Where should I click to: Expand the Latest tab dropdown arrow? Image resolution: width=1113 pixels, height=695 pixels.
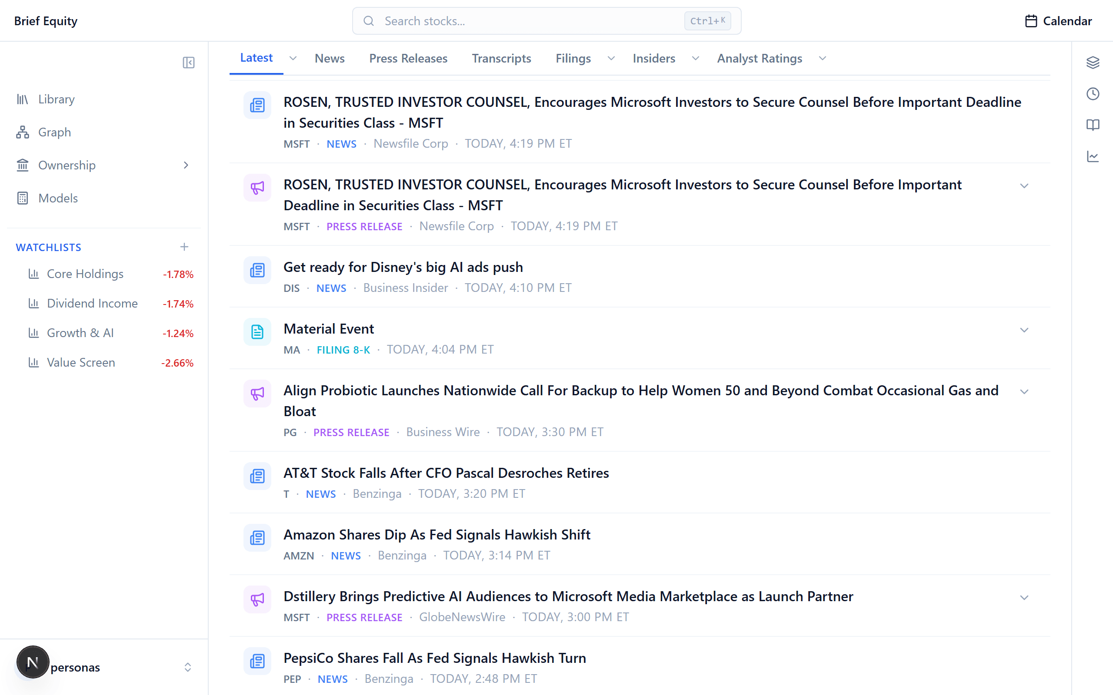pos(293,58)
